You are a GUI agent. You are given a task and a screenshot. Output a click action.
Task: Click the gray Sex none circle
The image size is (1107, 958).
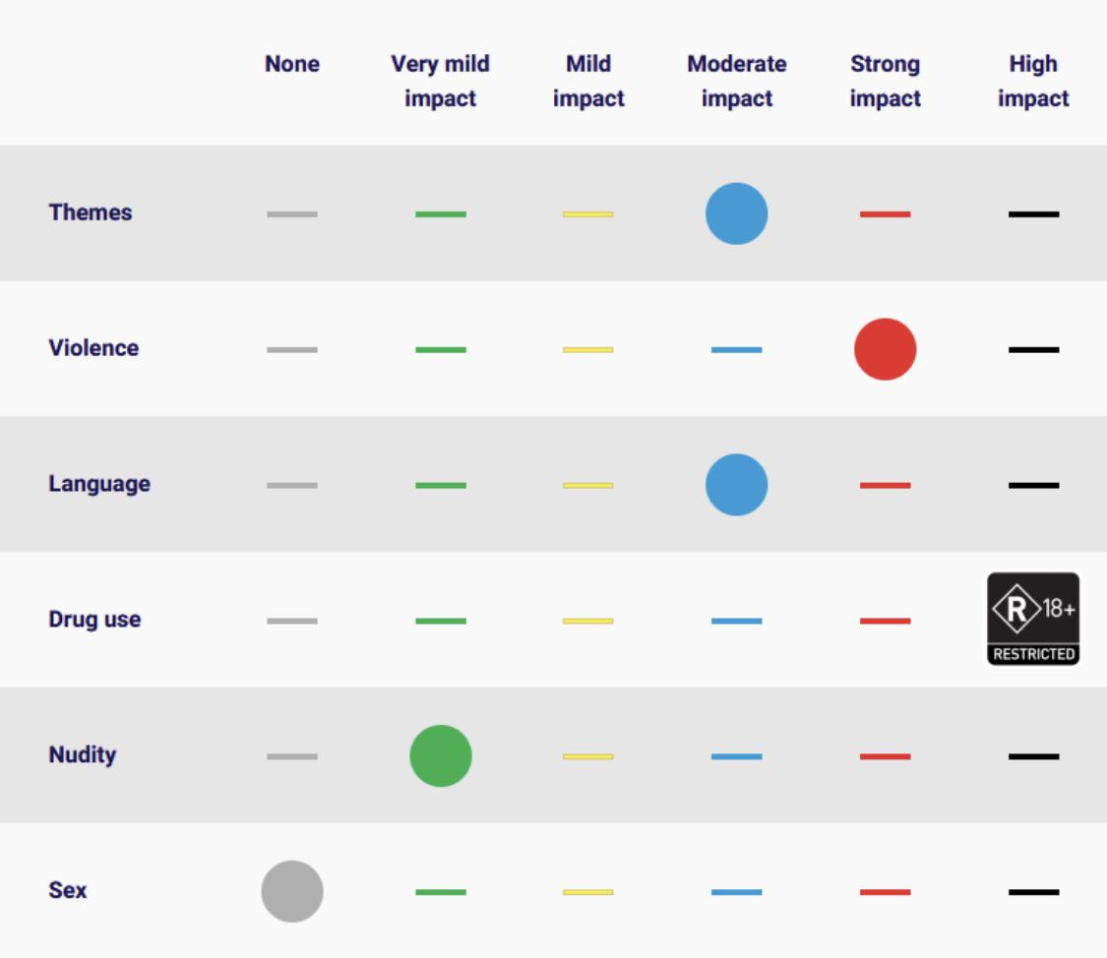292,892
